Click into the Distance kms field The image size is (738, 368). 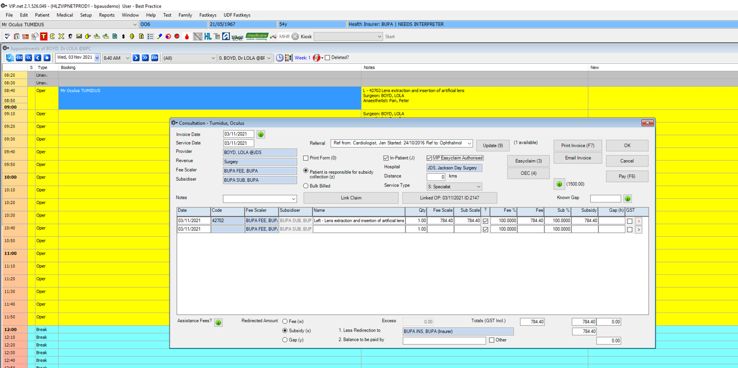[435, 176]
